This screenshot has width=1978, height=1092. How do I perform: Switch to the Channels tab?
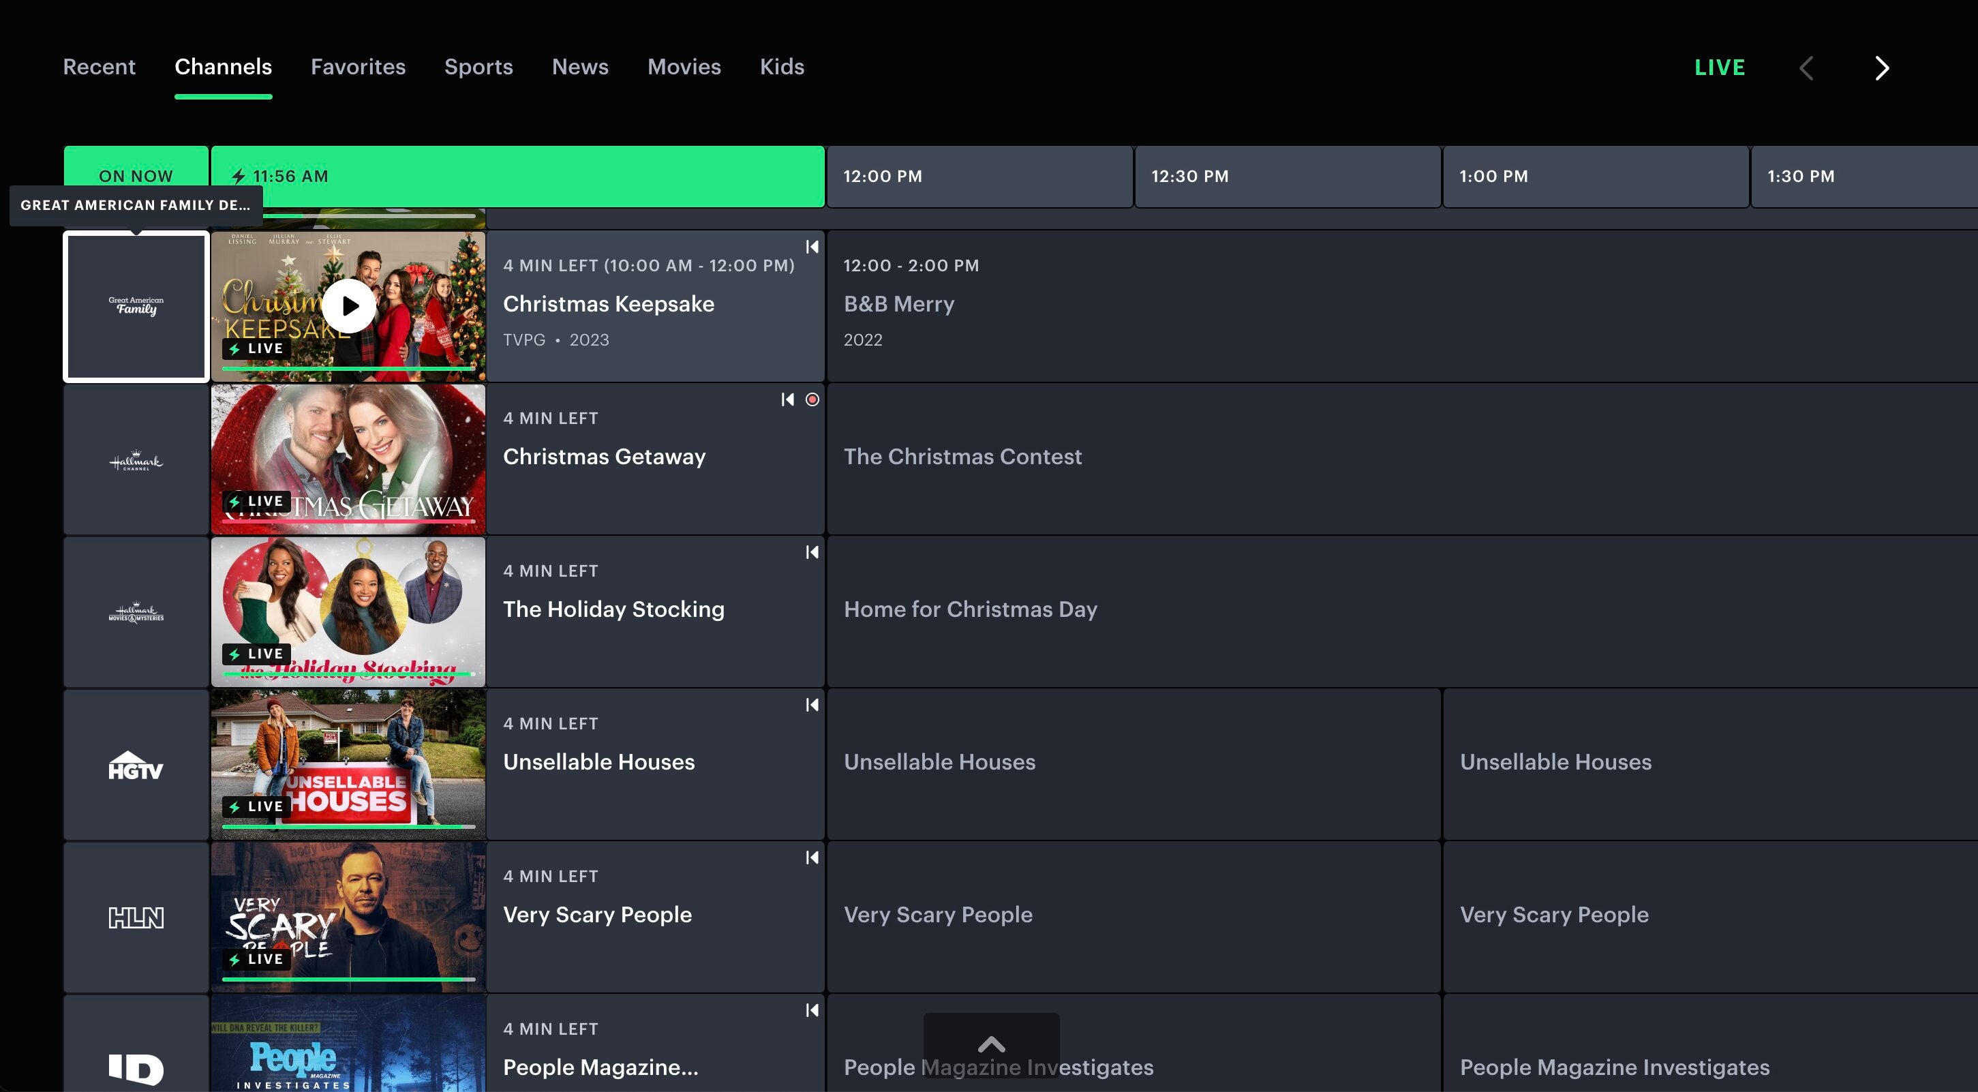[224, 67]
